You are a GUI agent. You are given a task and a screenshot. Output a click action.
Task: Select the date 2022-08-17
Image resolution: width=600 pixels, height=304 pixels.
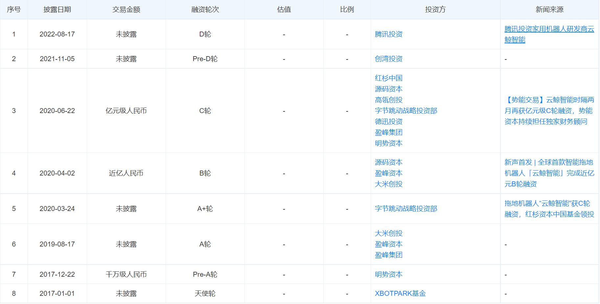(57, 34)
